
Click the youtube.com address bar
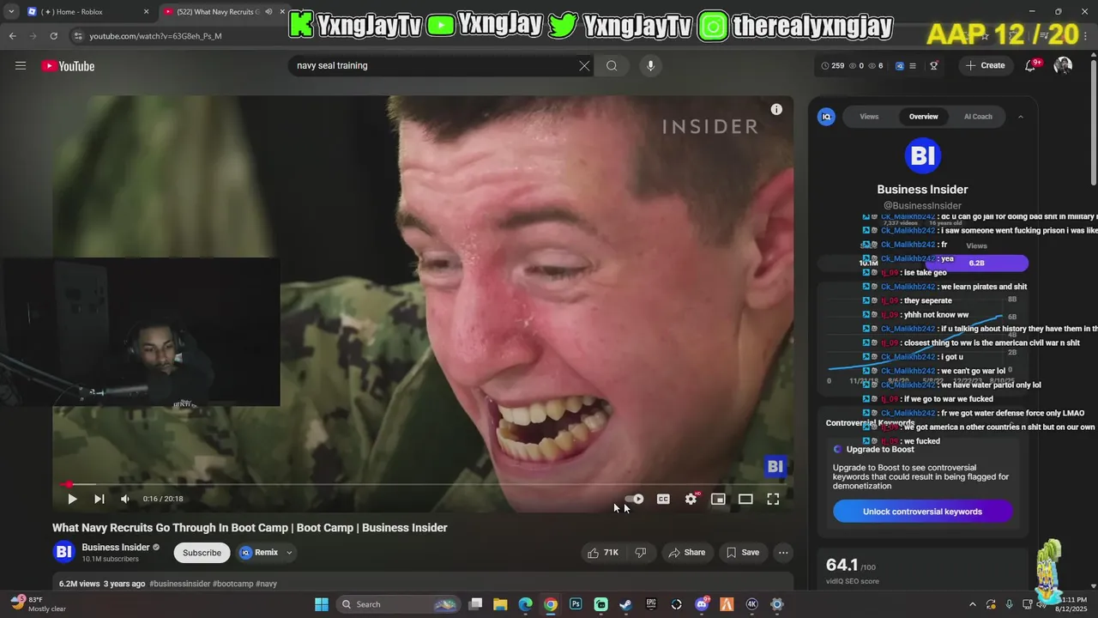click(x=155, y=36)
